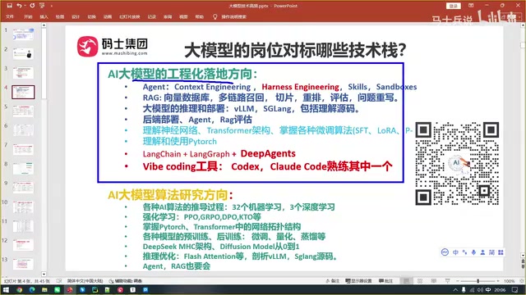
Task: Open the notification center icon
Action: click(x=515, y=290)
